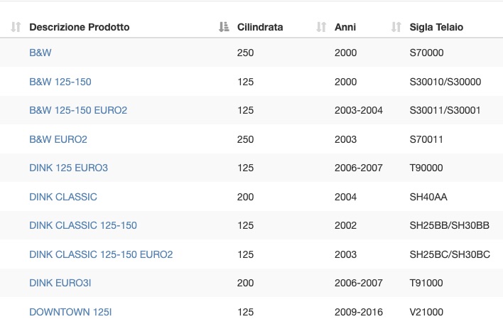Open the B&W 125-150 EURO2 link
Screen dimensions: 503x329
78,110
